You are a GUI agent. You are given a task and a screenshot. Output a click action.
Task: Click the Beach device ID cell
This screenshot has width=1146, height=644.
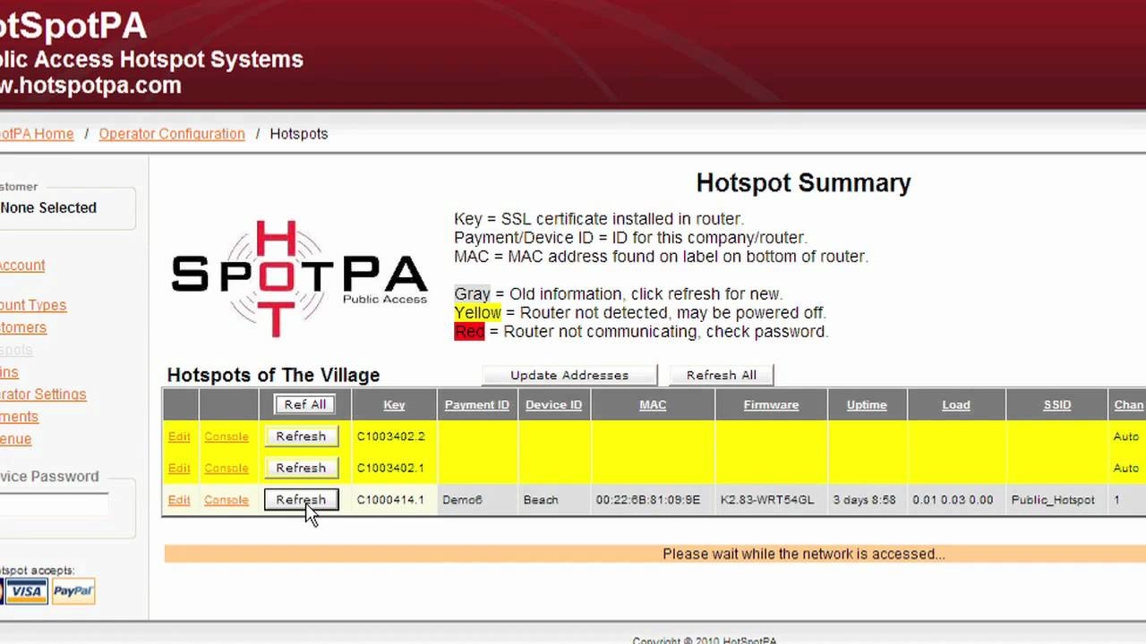[x=541, y=500]
